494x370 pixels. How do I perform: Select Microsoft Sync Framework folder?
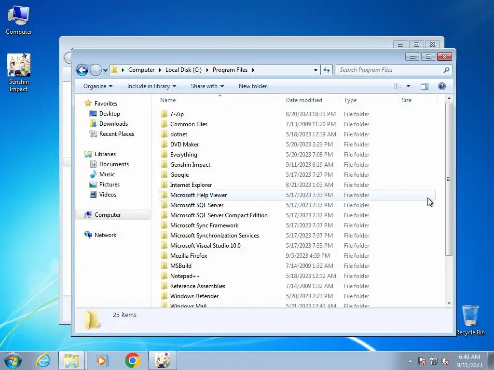(x=204, y=225)
